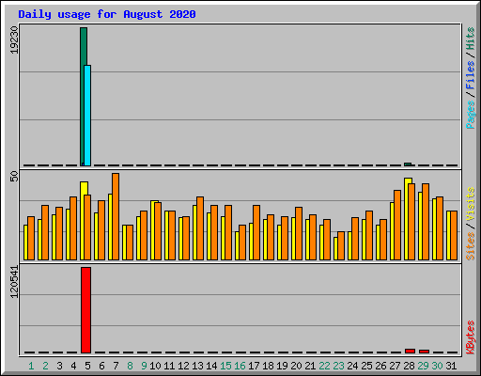481x376 pixels.
Task: Click day label 29 on the x-axis
Action: [423, 366]
